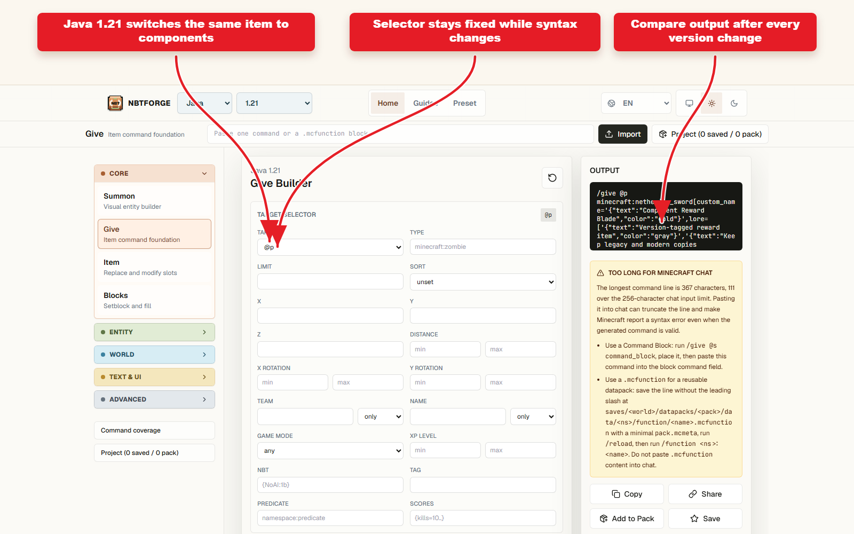Click the globe language icon
Screen dimensions: 854x534
click(612, 103)
